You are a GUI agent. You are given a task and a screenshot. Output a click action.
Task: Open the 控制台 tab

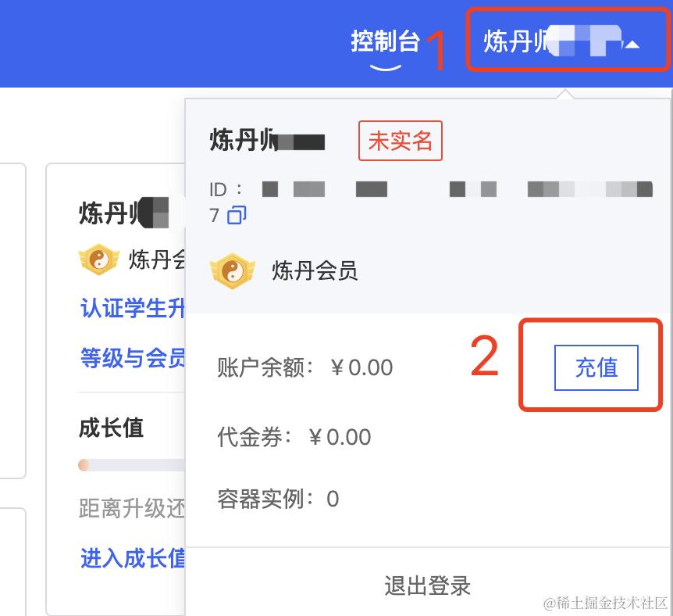tap(385, 41)
